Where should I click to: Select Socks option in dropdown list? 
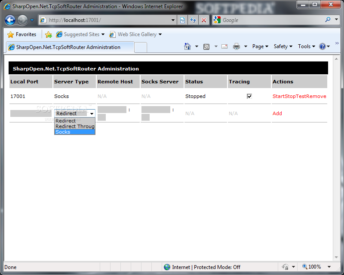click(74, 132)
